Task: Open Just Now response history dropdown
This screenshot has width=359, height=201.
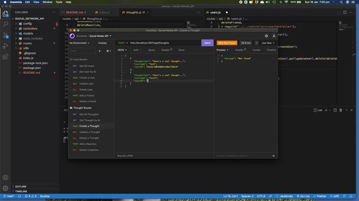Action: pyautogui.click(x=268, y=43)
